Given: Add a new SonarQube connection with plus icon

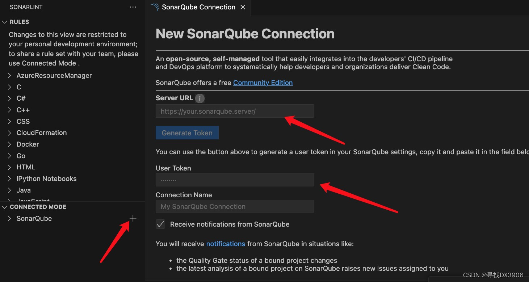Looking at the screenshot, I should pyautogui.click(x=133, y=218).
